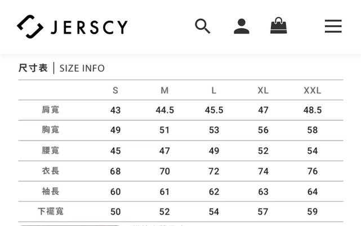Select the M size column header

pos(164,90)
